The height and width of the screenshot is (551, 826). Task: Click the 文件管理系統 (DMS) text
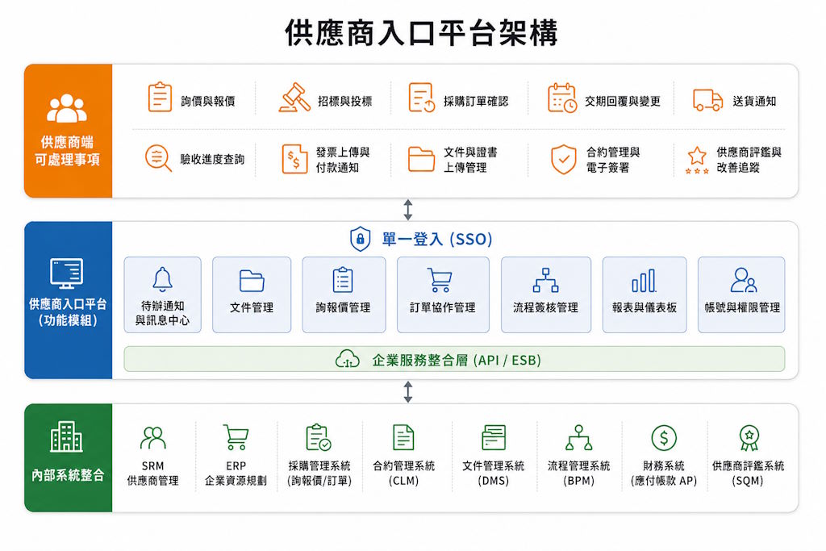[493, 473]
